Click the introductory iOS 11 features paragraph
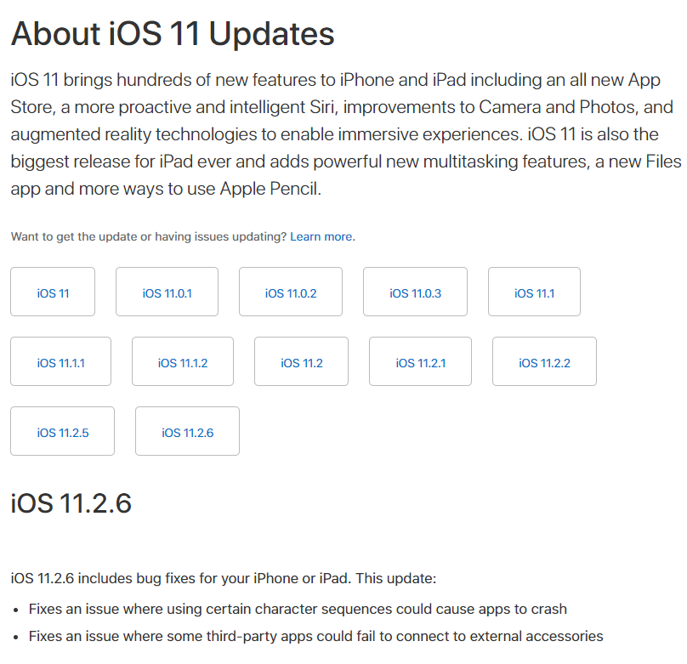Image resolution: width=687 pixels, height=664 pixels. pyautogui.click(x=346, y=134)
